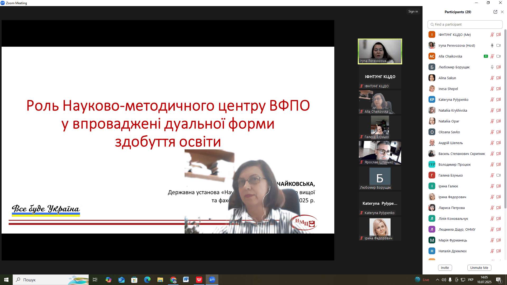Screen dimensions: 507x285
Task: Open WPS Office from the taskbar
Action: click(199, 280)
